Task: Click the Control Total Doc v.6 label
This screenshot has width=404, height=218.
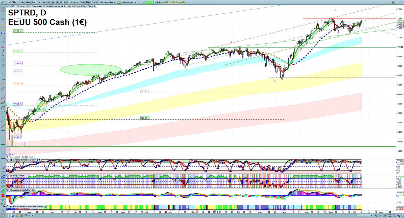Action: [85, 6]
